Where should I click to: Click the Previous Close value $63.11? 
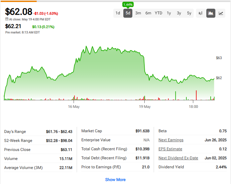(66, 150)
